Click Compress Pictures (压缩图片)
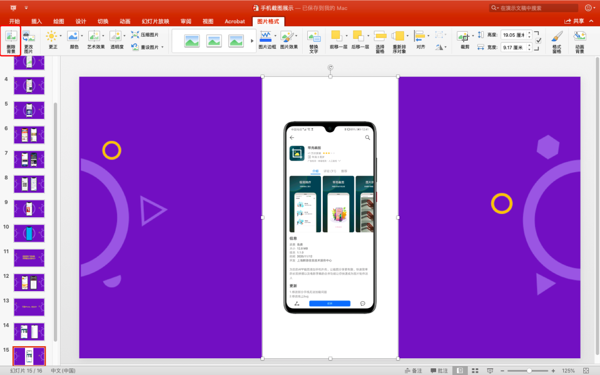 click(x=144, y=35)
